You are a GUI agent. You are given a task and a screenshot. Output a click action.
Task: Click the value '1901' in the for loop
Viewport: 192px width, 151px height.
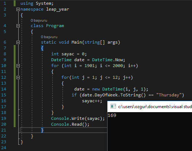click(90, 66)
